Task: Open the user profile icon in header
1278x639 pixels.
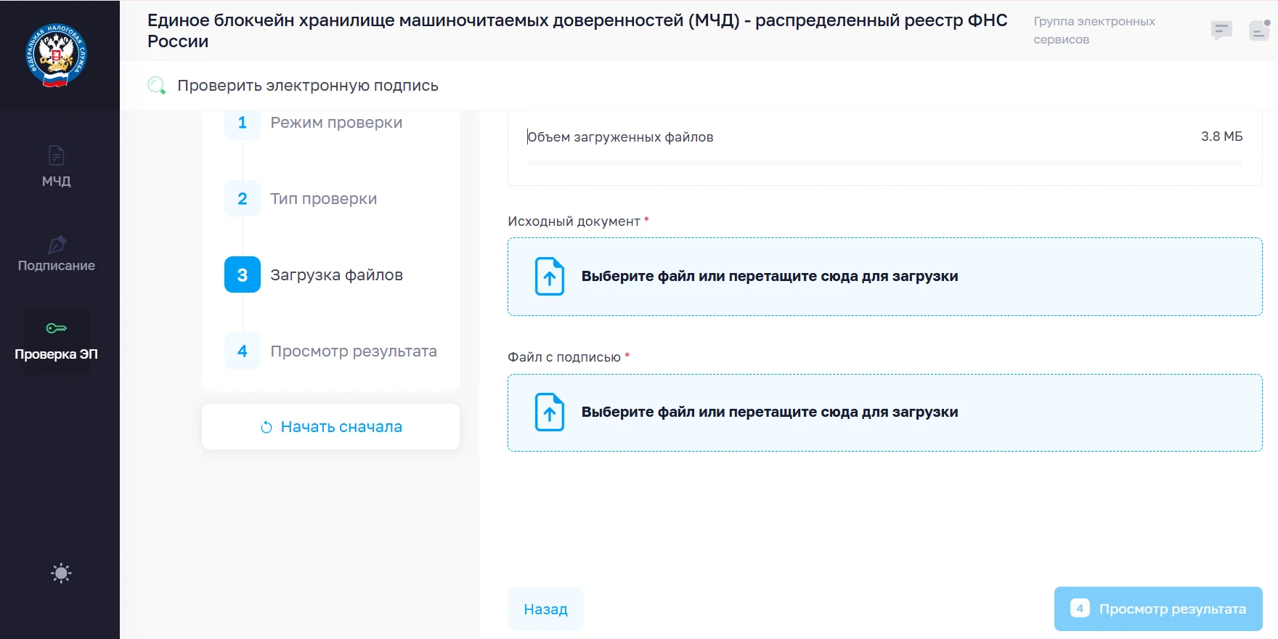Action: (x=1259, y=30)
